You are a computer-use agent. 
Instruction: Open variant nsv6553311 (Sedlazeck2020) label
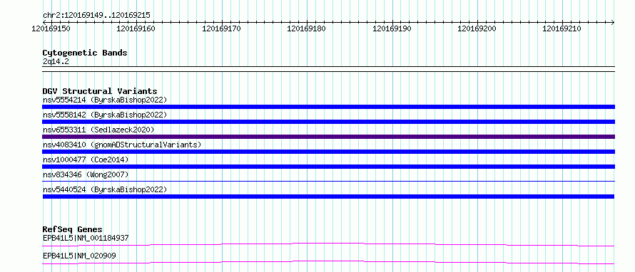(98, 130)
